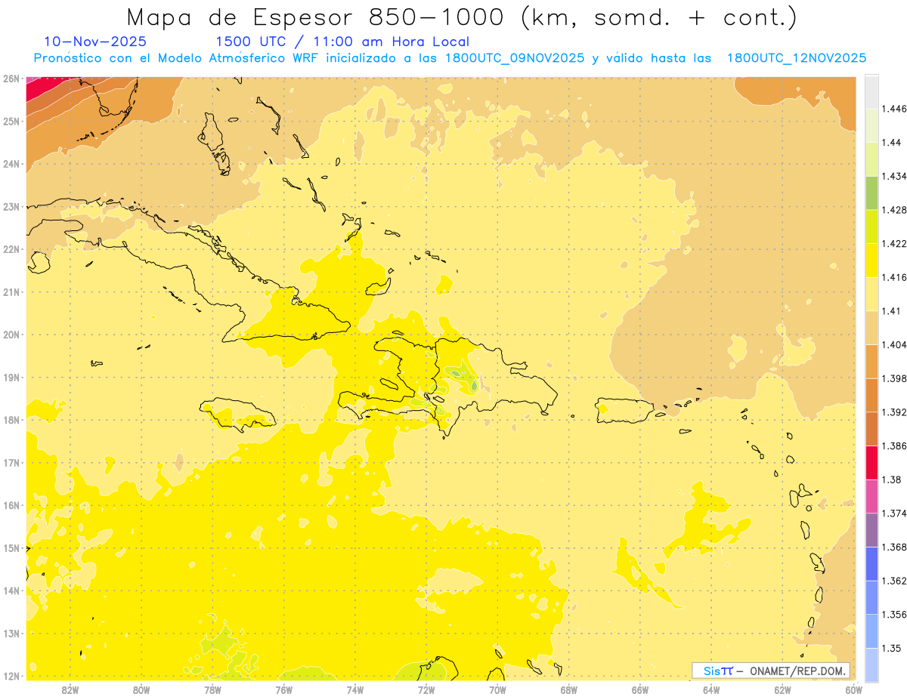Click the 12N latitude axis label
The width and height of the screenshot is (907, 700).
click(11, 676)
